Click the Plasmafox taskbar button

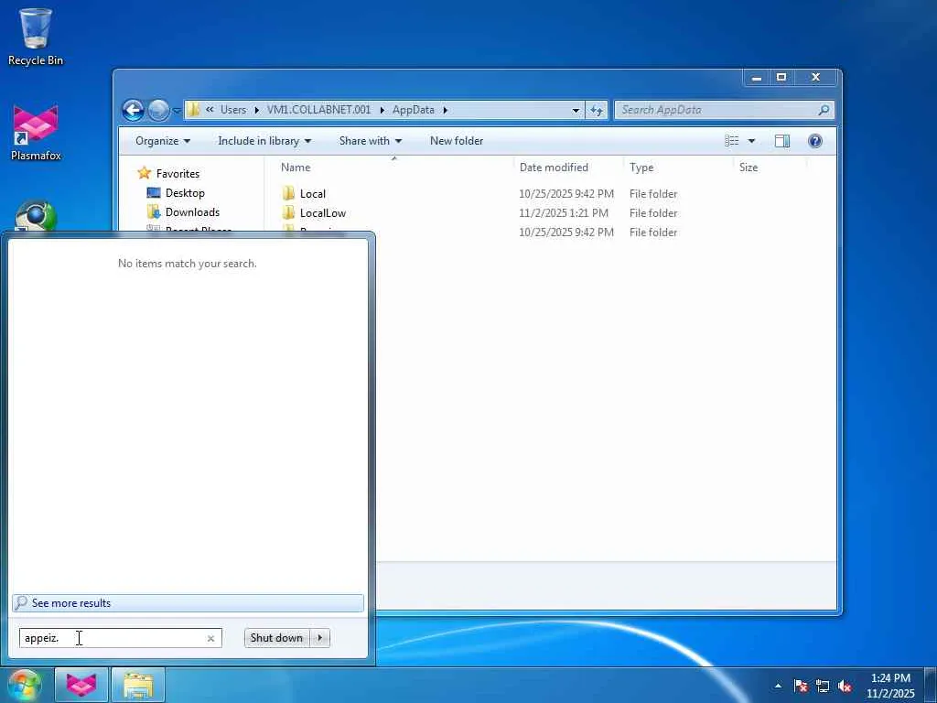[81, 685]
